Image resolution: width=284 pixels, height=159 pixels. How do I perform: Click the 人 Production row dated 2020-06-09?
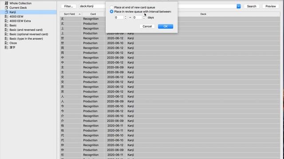170,101
